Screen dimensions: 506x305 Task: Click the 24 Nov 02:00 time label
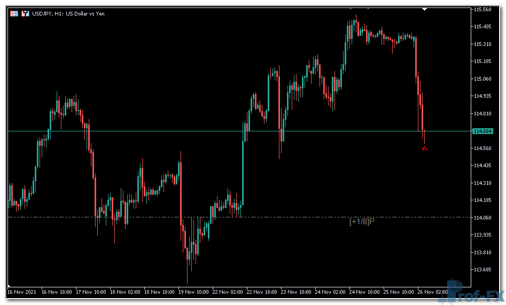pyautogui.click(x=330, y=292)
